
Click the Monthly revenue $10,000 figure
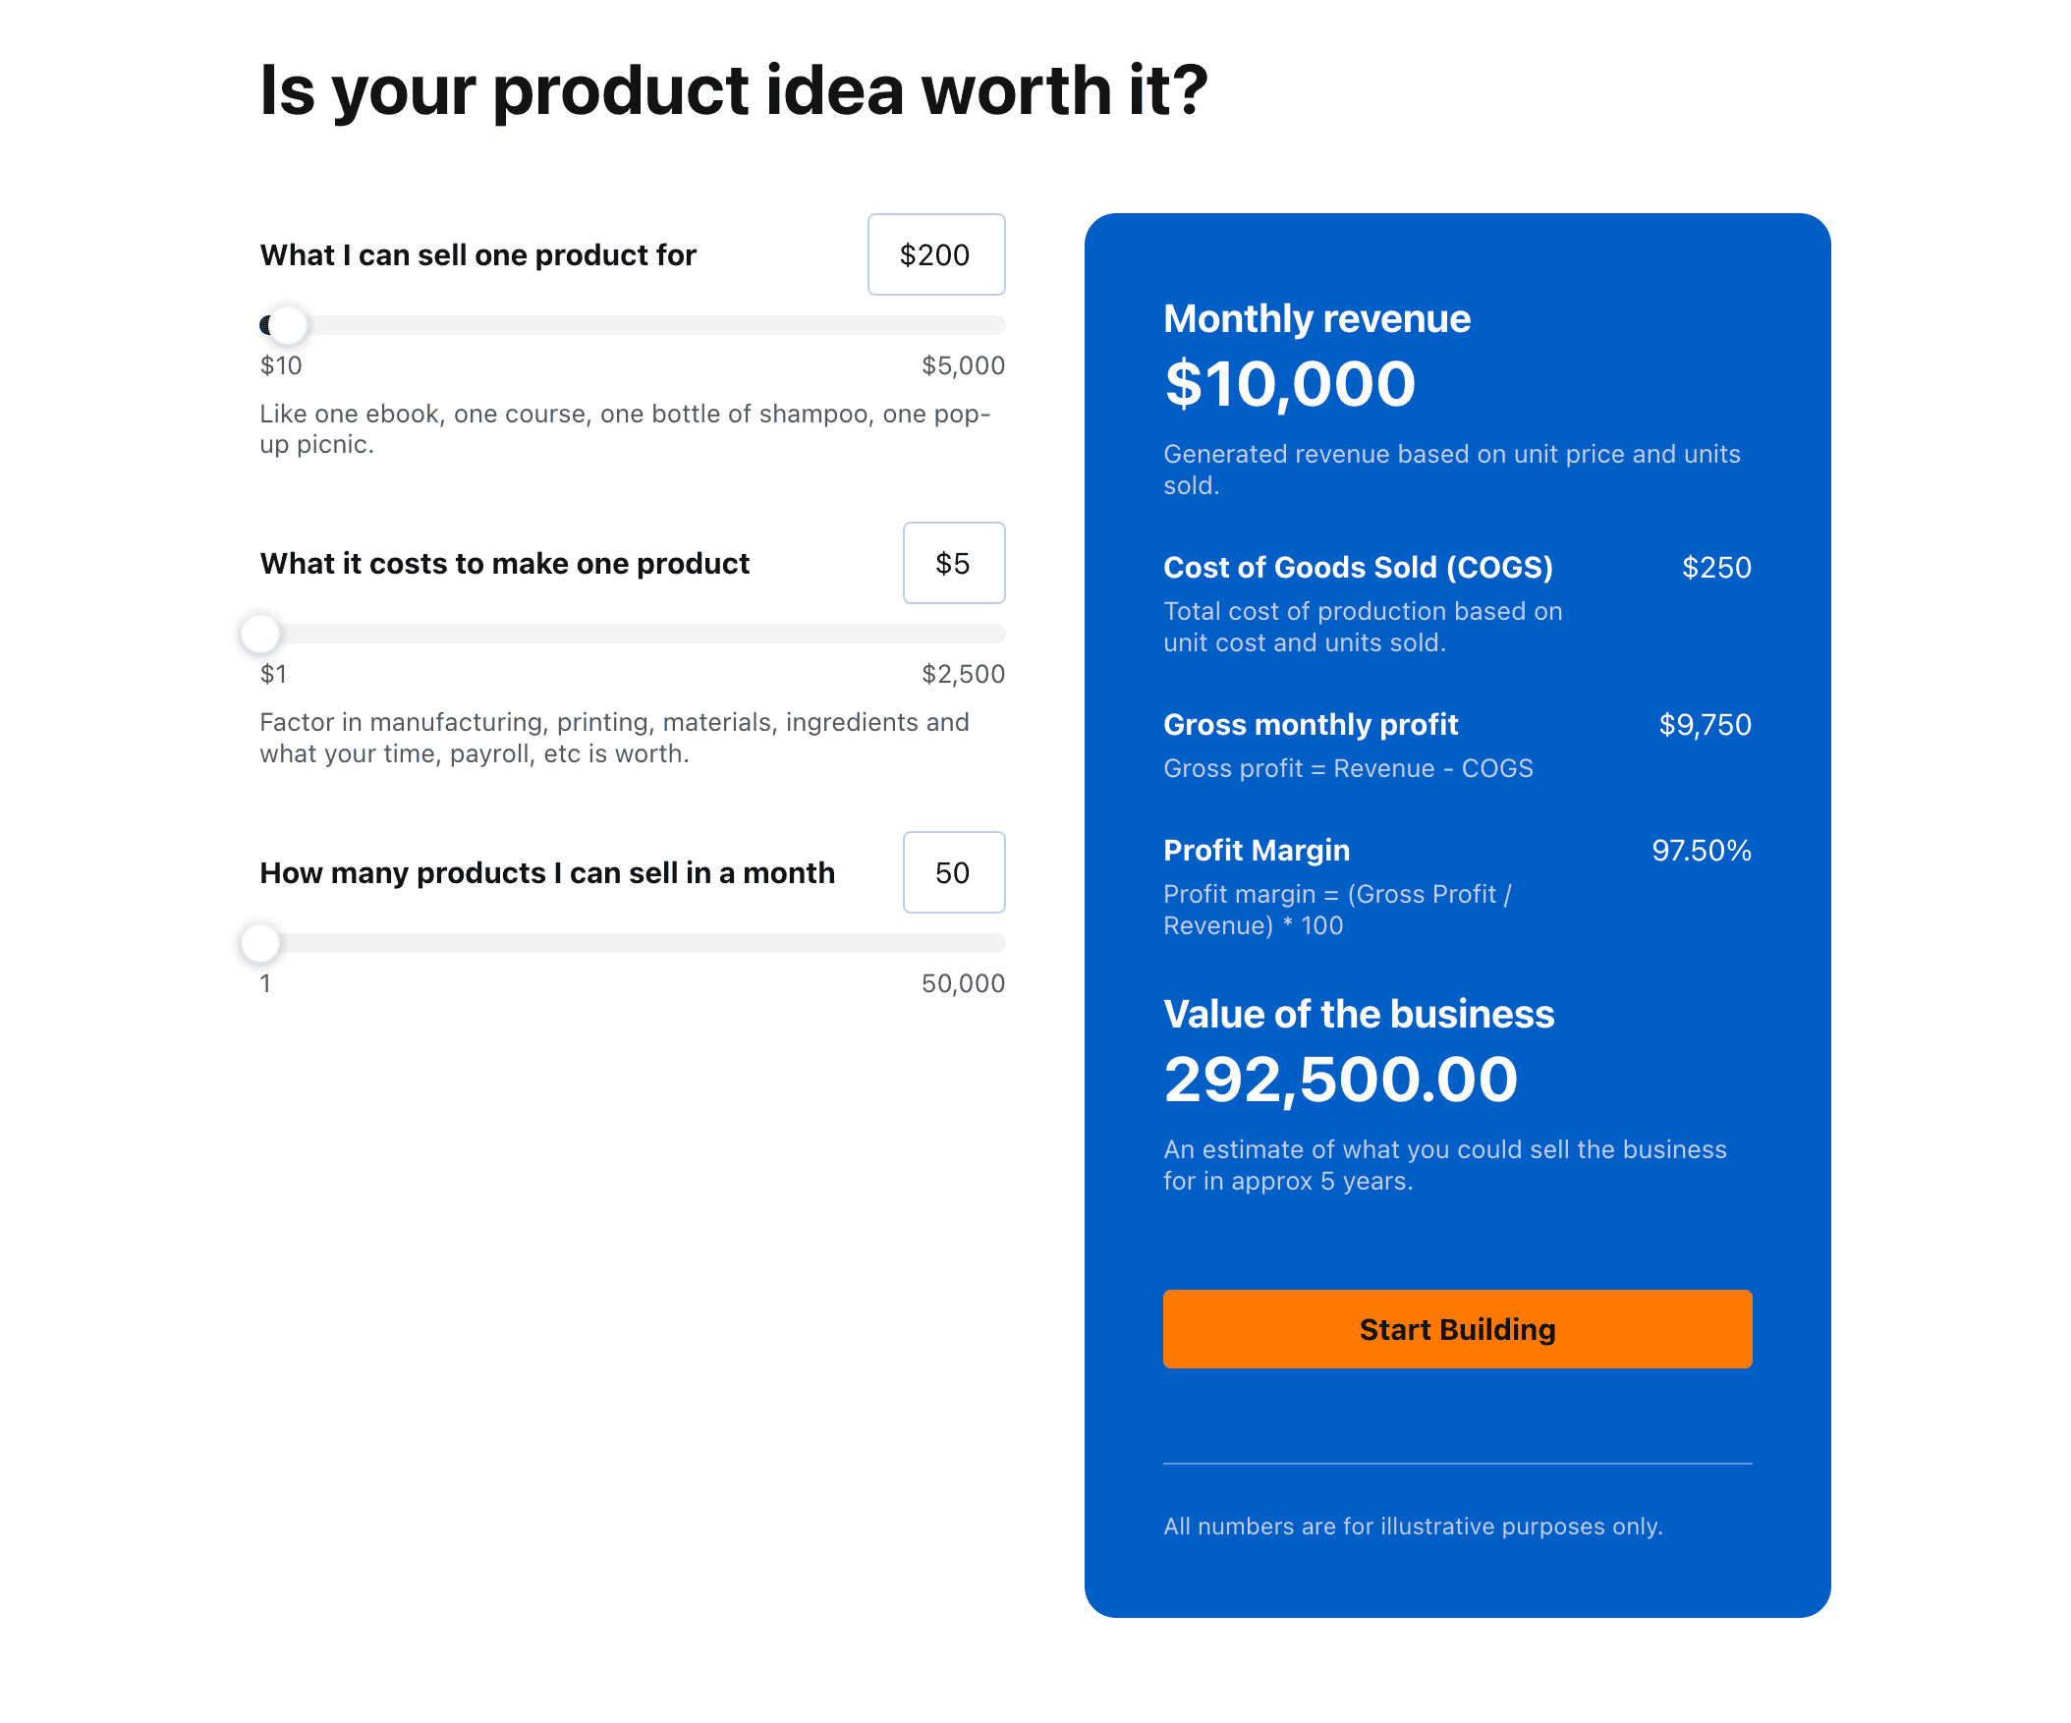tap(1289, 384)
